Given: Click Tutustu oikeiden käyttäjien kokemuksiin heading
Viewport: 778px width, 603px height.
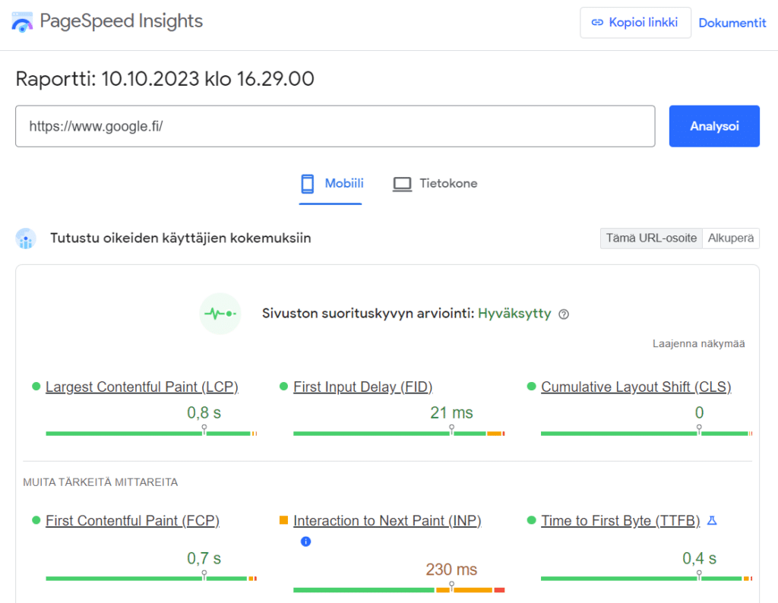Looking at the screenshot, I should tap(181, 238).
